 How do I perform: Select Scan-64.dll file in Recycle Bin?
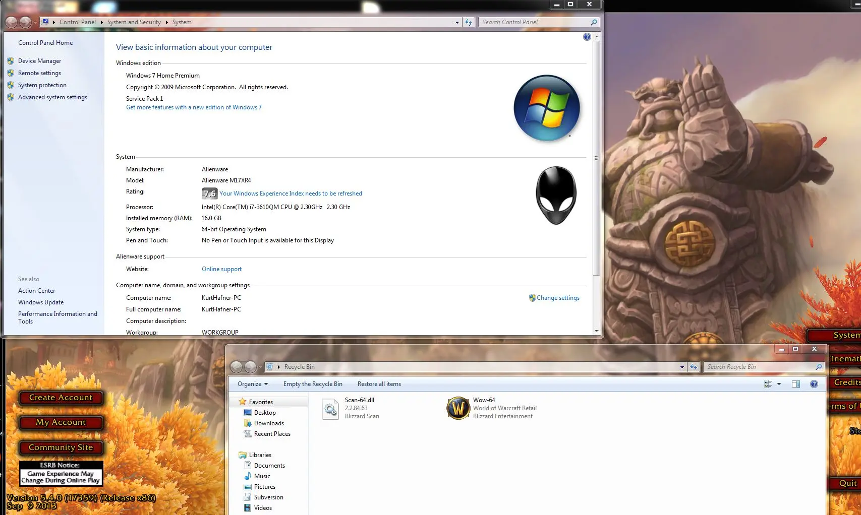[351, 408]
